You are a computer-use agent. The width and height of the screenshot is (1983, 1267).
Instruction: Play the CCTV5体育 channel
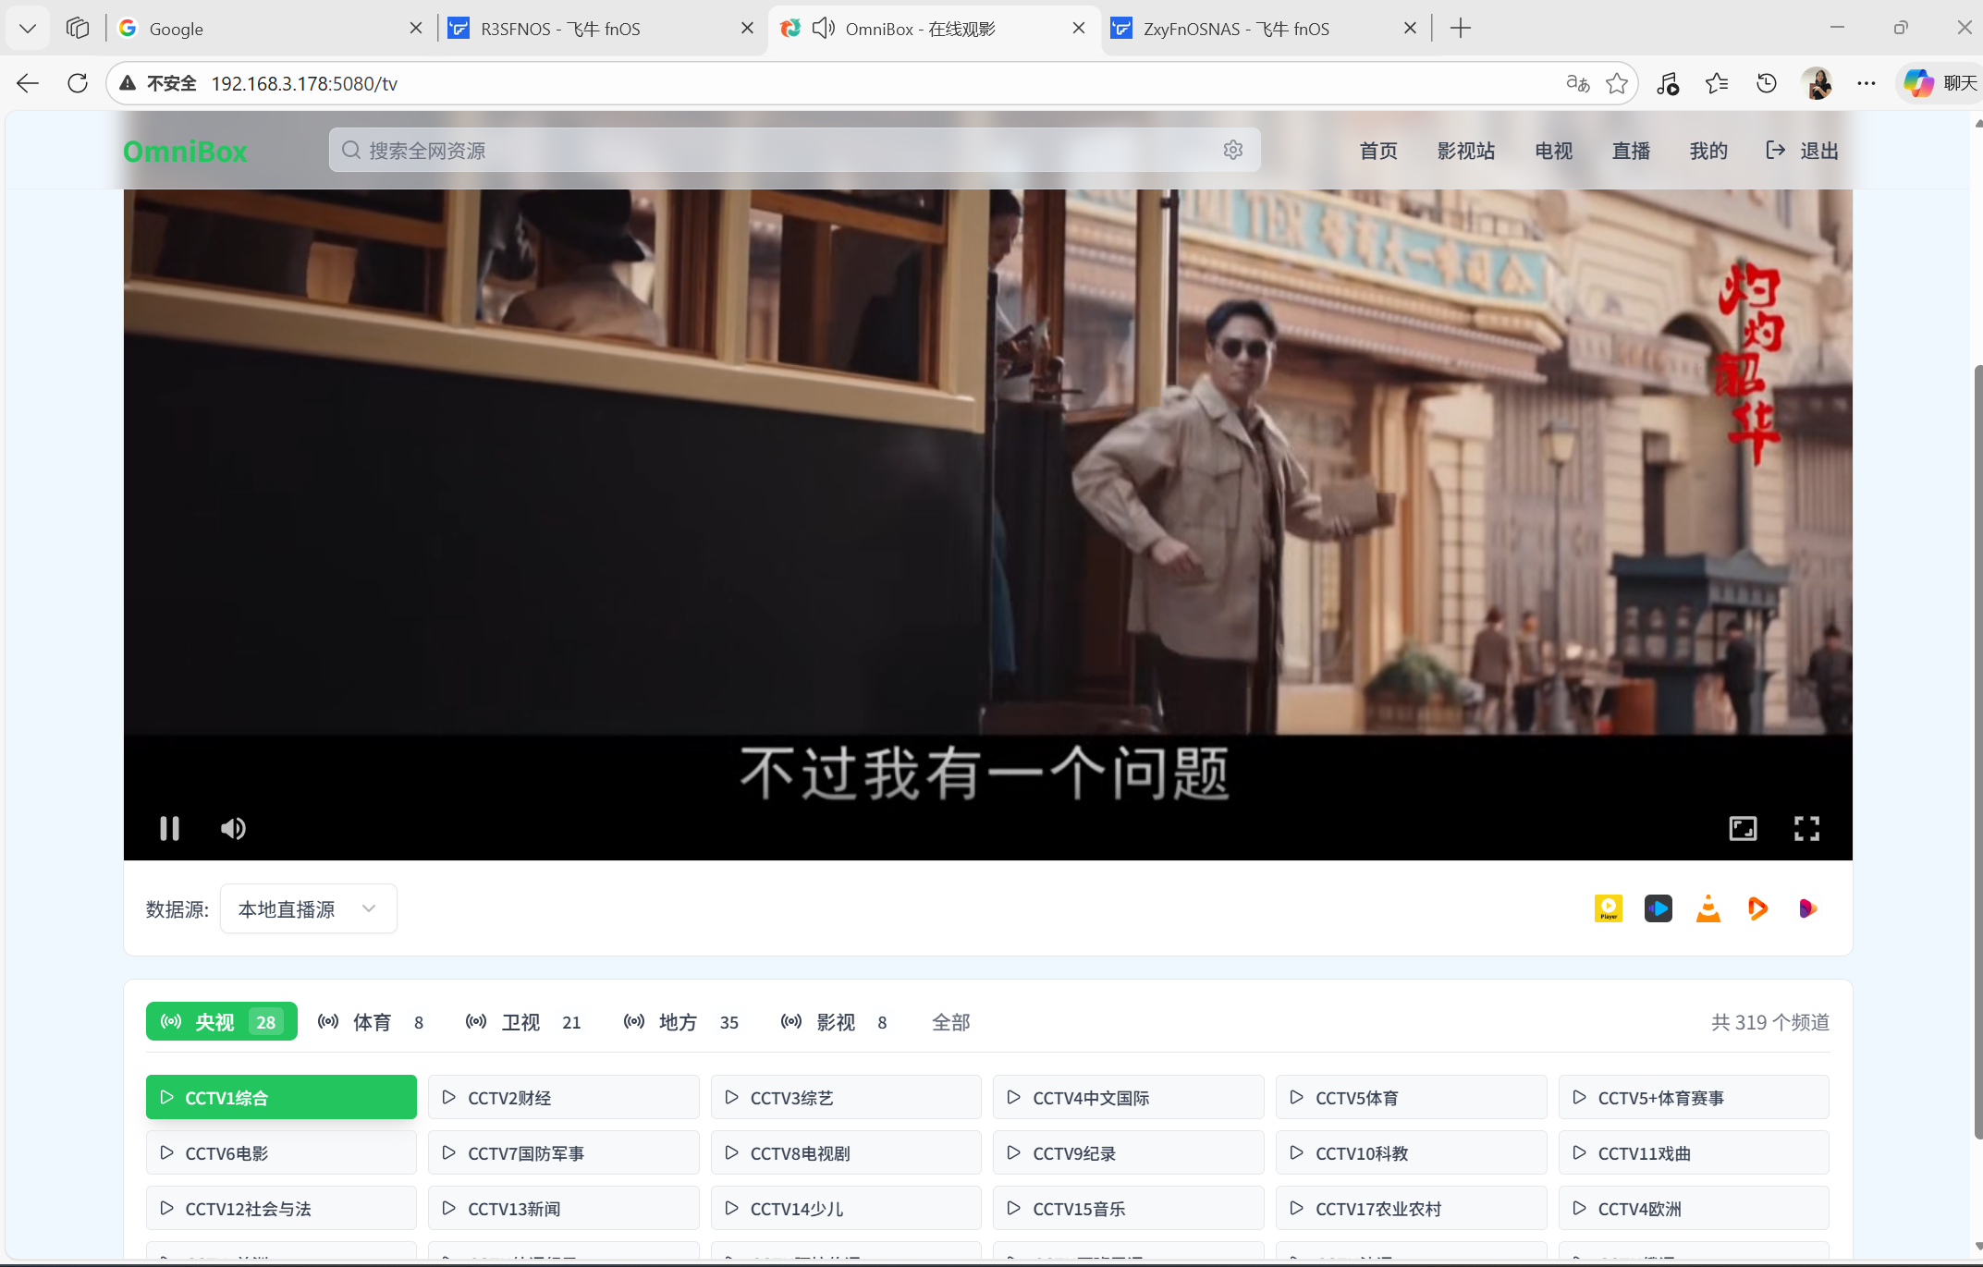coord(1410,1097)
